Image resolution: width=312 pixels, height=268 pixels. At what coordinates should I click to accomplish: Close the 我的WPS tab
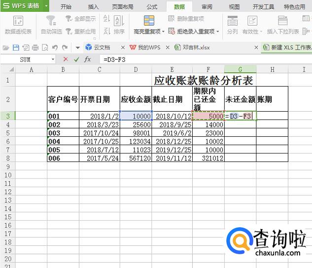pyautogui.click(x=168, y=48)
